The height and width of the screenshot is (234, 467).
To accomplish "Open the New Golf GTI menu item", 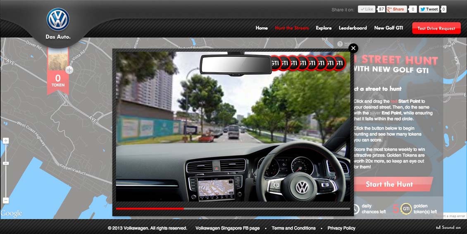I will point(388,28).
